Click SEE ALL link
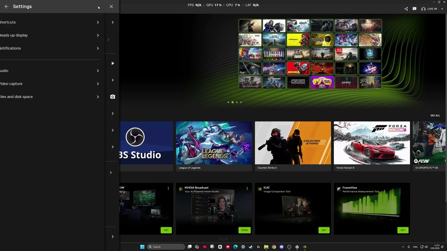Viewport: 447px width, 251px height. coord(435,115)
